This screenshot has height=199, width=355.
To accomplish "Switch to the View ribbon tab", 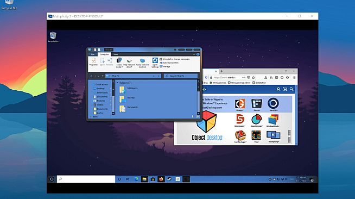I will tap(116, 54).
